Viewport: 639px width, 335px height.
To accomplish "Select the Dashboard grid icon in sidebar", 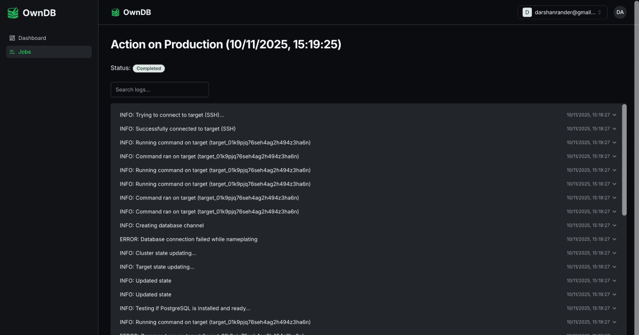I will pyautogui.click(x=12, y=38).
